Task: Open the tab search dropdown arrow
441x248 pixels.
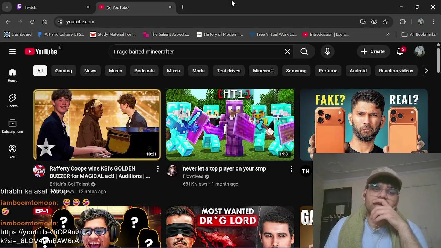Action: tap(7, 7)
